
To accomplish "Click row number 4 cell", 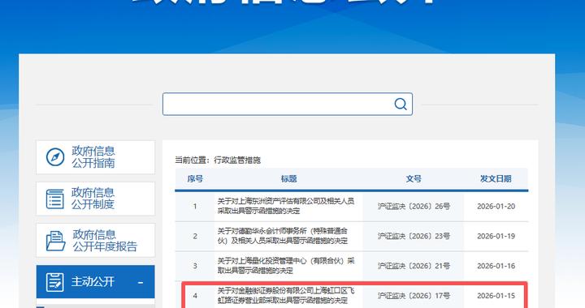I will point(195,296).
